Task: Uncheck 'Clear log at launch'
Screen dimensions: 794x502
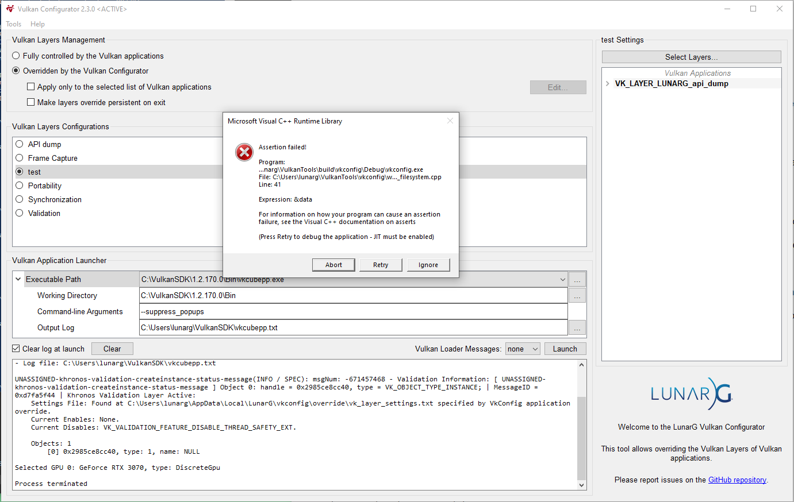Action: point(14,348)
